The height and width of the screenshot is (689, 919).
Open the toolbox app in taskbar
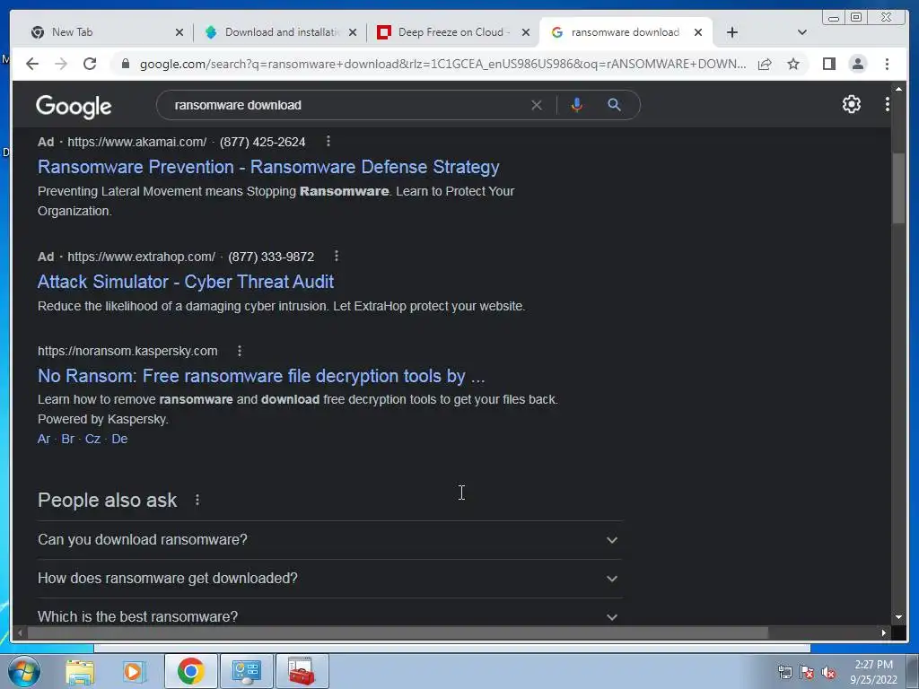point(302,671)
